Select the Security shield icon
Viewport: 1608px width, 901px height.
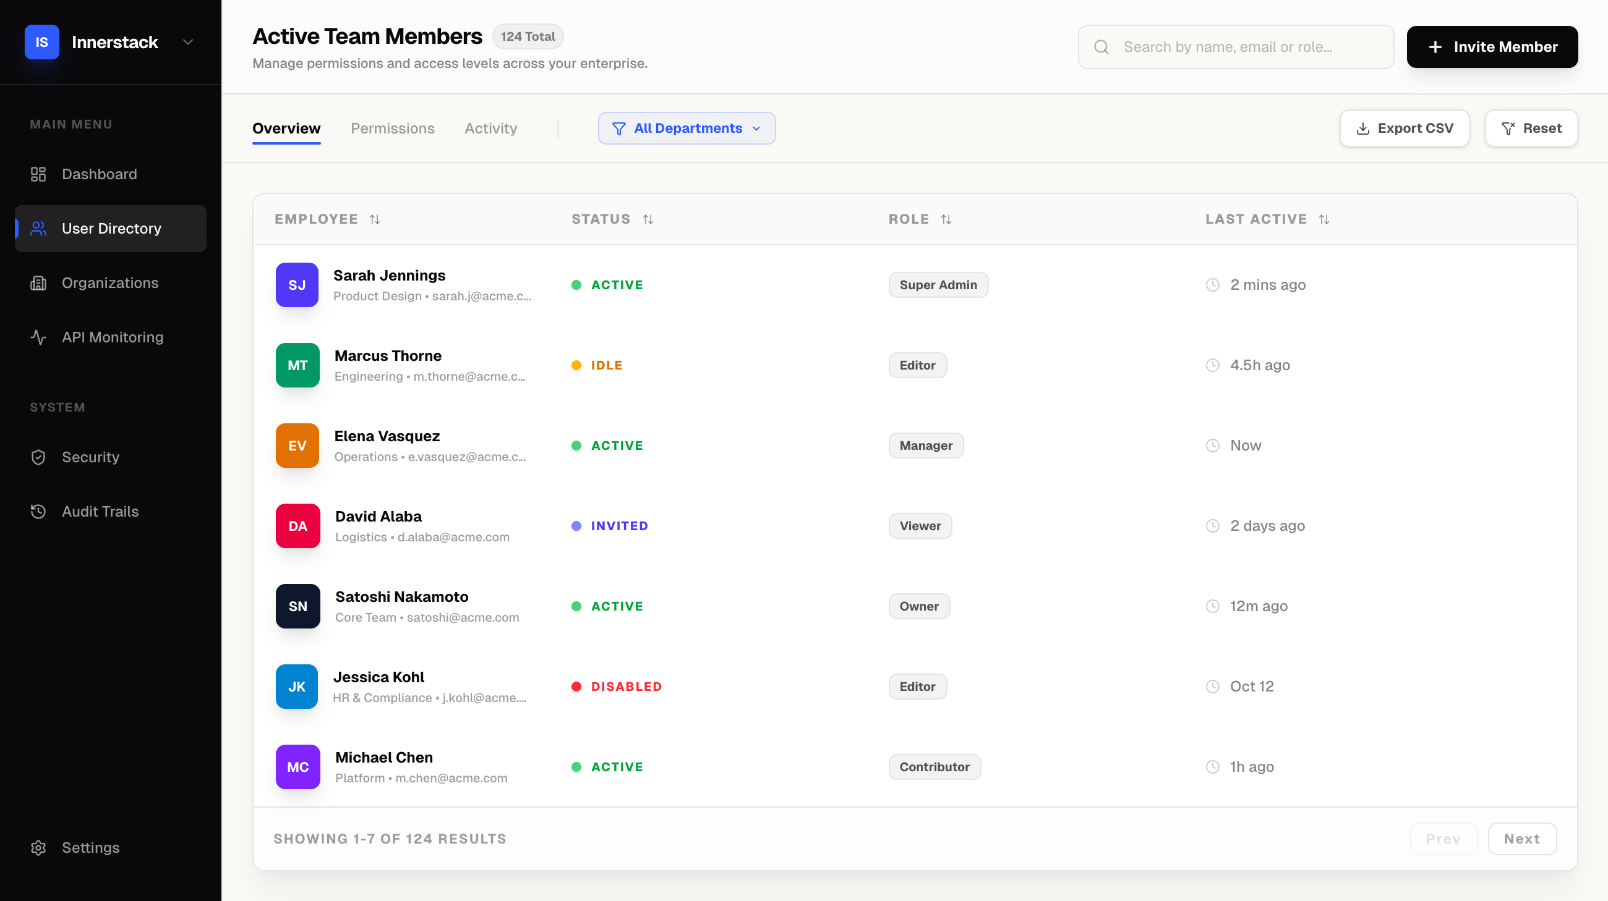[x=38, y=457]
